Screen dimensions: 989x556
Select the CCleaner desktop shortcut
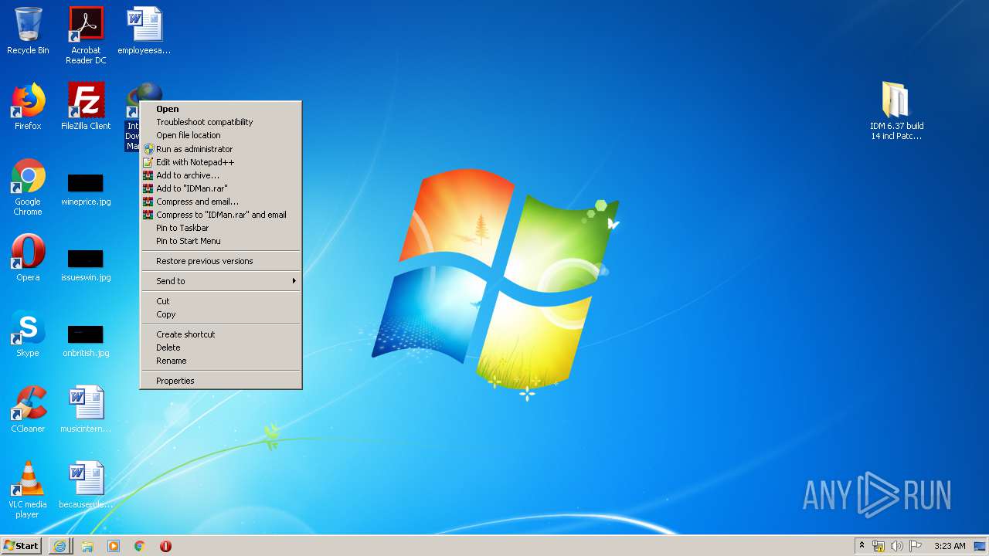click(x=28, y=409)
